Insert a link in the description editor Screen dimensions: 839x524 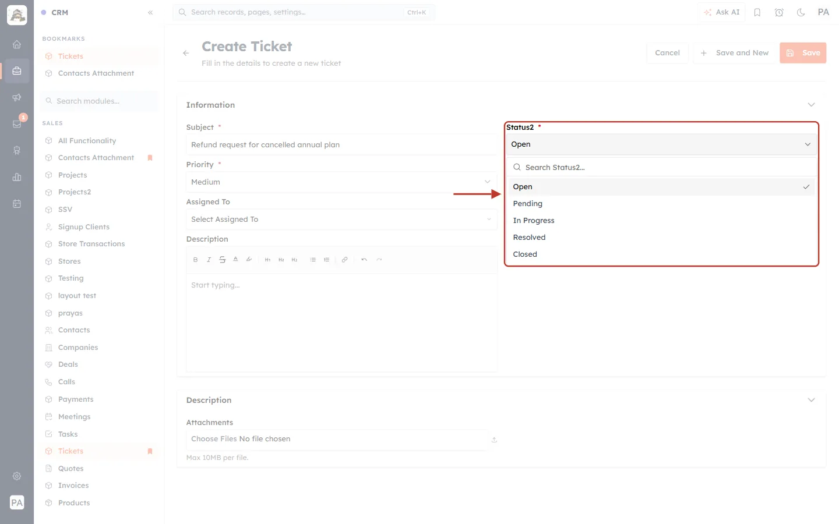[344, 260]
